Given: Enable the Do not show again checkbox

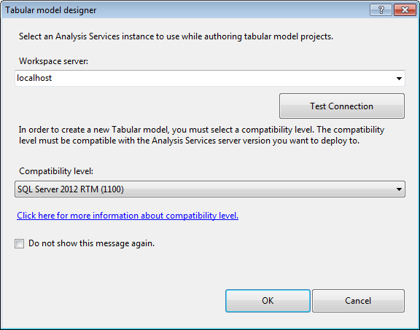Looking at the screenshot, I should 19,243.
